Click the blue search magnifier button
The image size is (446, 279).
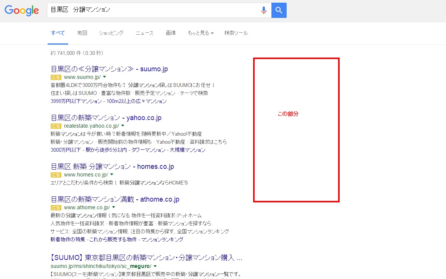click(279, 10)
